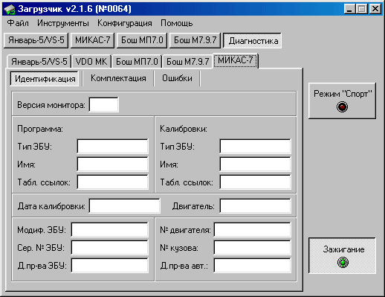Click the Программа Тип ЭБУ field
The image size is (385, 297).
(113, 146)
